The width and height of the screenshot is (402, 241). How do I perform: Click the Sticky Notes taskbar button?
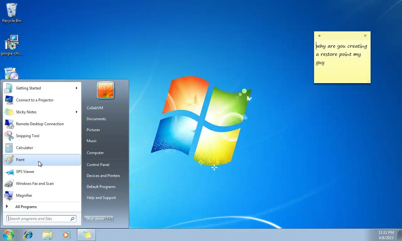[86, 235]
